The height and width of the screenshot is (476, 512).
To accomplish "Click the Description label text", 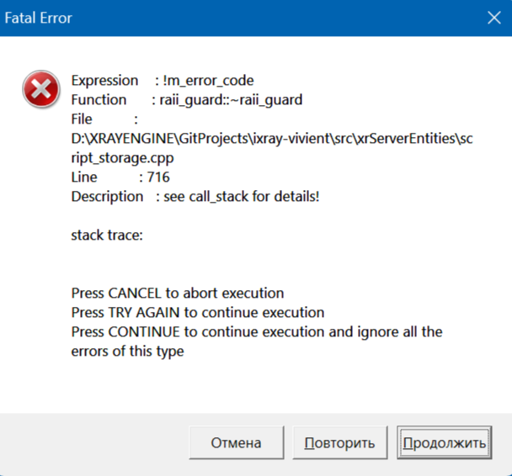I will pyautogui.click(x=107, y=197).
